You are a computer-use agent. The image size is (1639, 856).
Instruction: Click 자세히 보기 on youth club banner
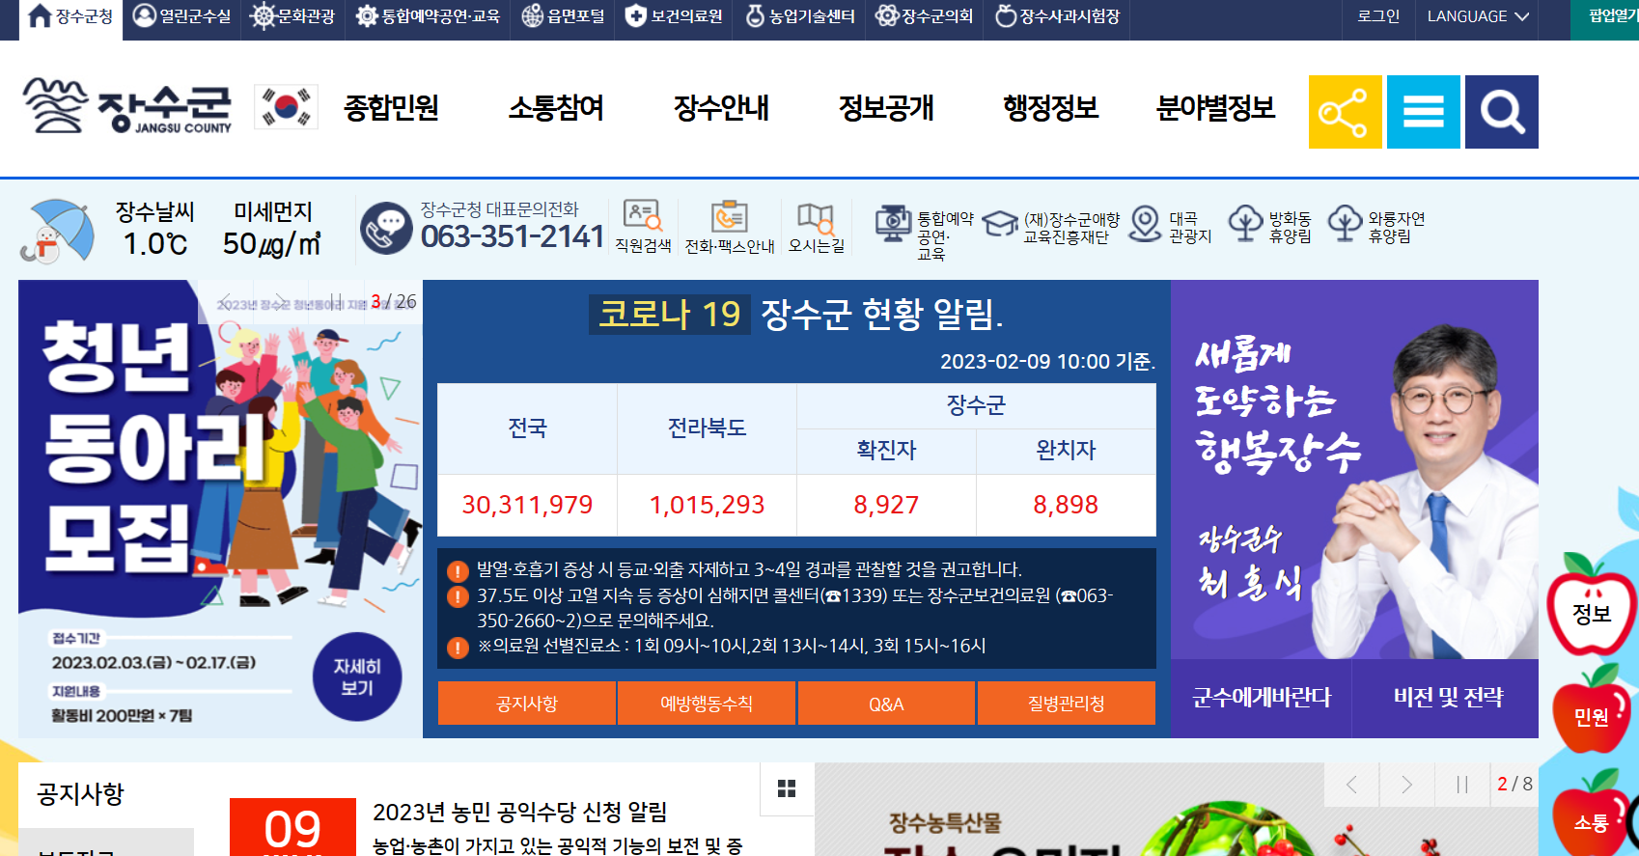(x=357, y=677)
